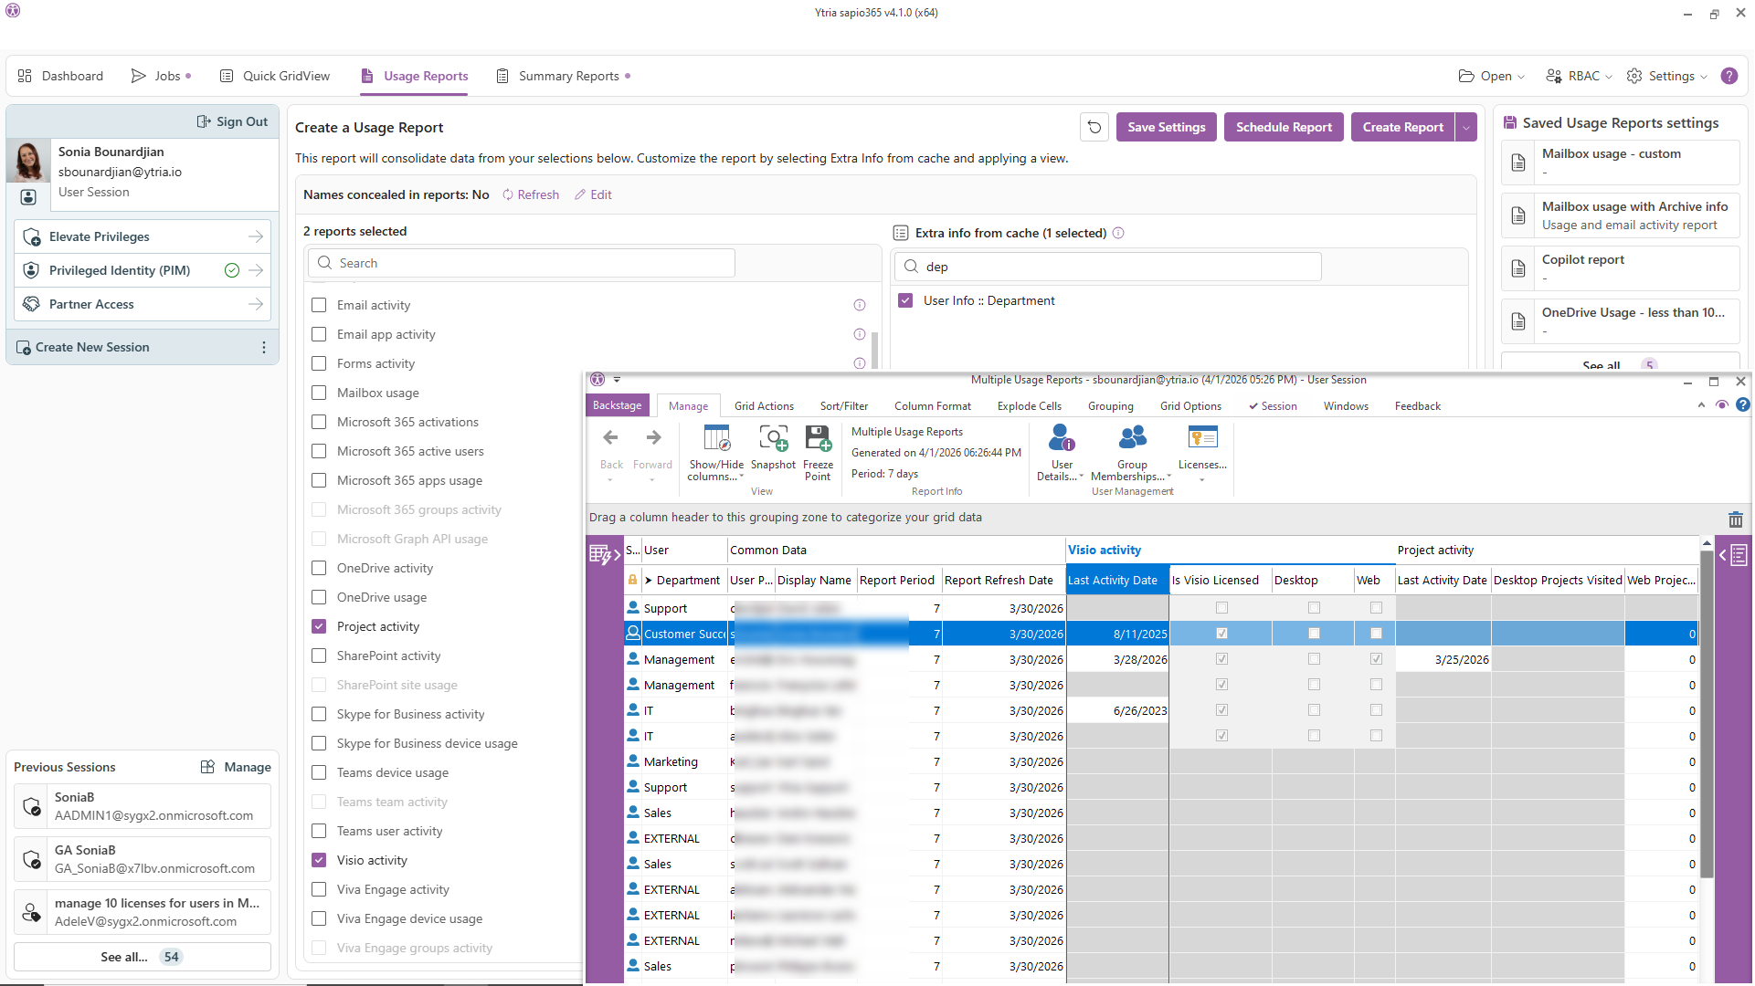Image resolution: width=1755 pixels, height=986 pixels.
Task: Open the Sort/Filter ribbon tab
Action: pos(843,406)
